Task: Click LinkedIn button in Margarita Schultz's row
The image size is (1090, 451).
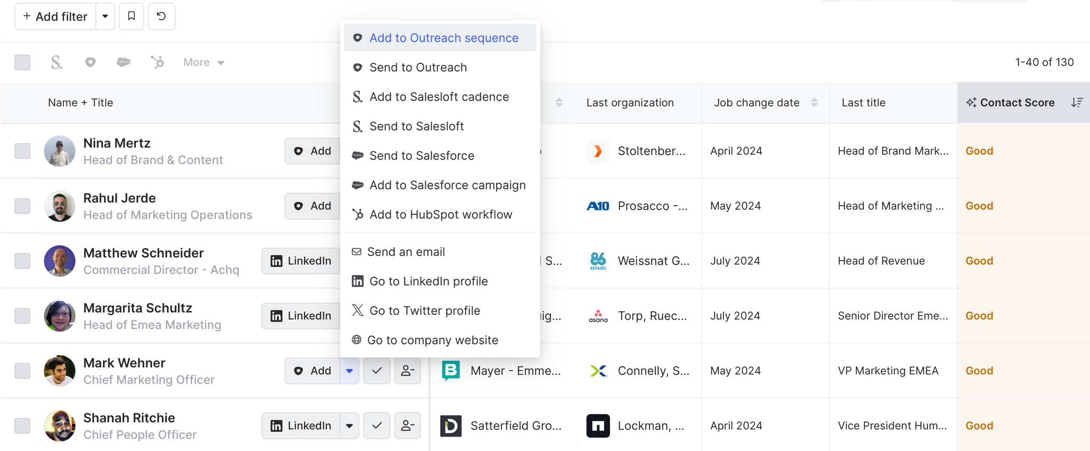Action: point(301,316)
